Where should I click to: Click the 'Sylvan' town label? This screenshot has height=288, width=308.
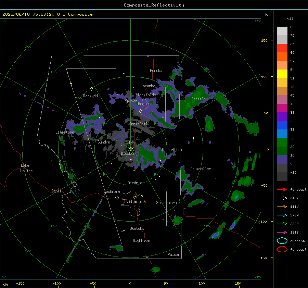131,101
